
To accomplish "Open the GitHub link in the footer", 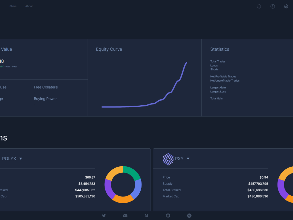I will [168, 216].
